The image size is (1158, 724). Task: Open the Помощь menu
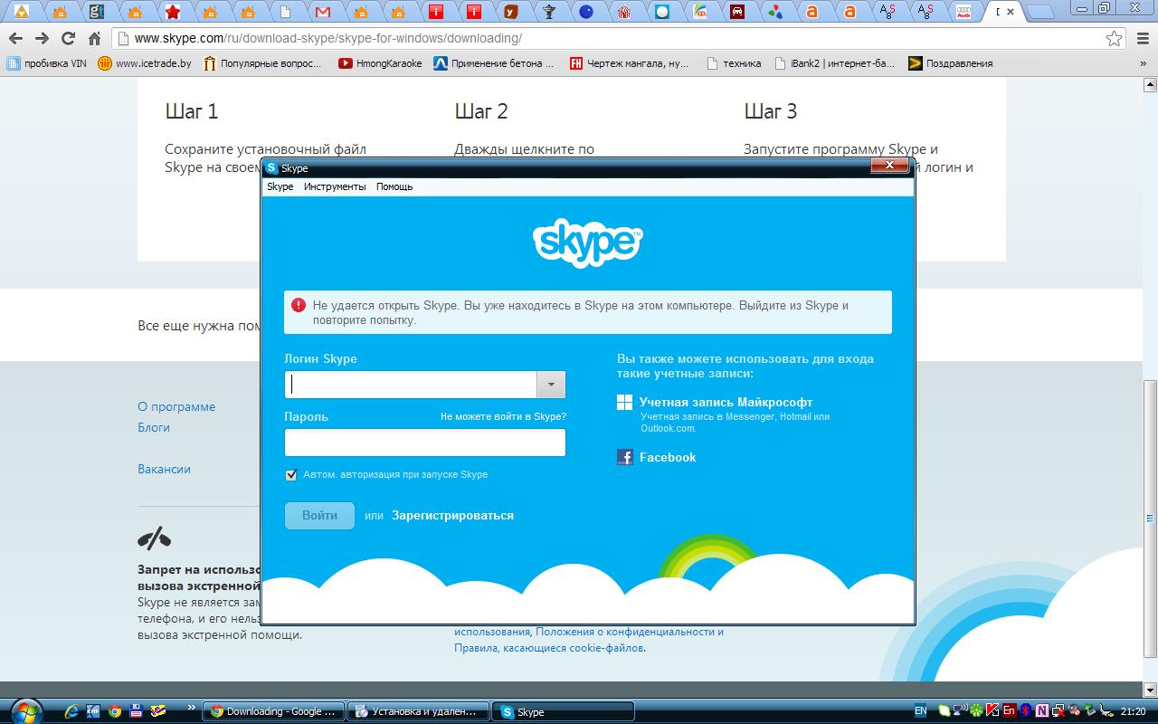coord(394,186)
